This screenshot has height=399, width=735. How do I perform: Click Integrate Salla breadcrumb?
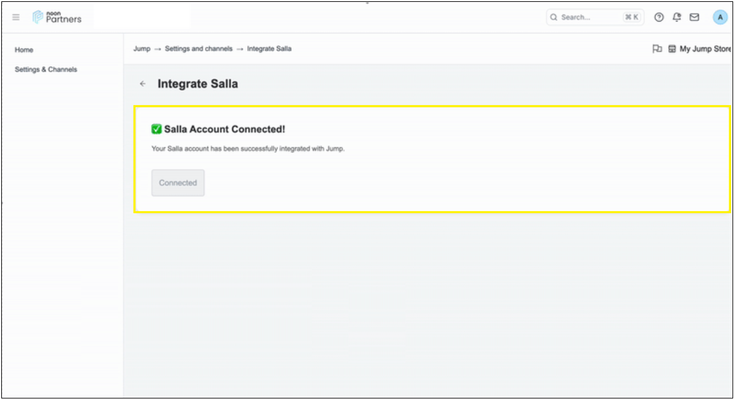point(269,49)
